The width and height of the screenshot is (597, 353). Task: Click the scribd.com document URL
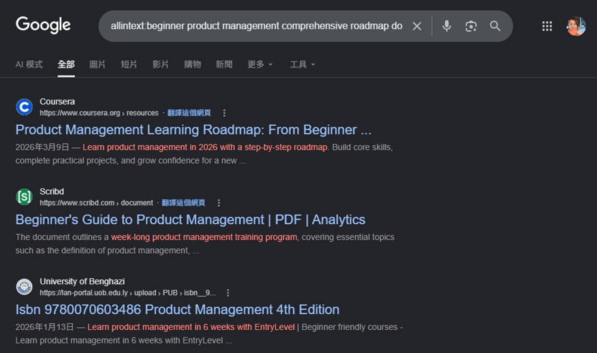coord(96,203)
